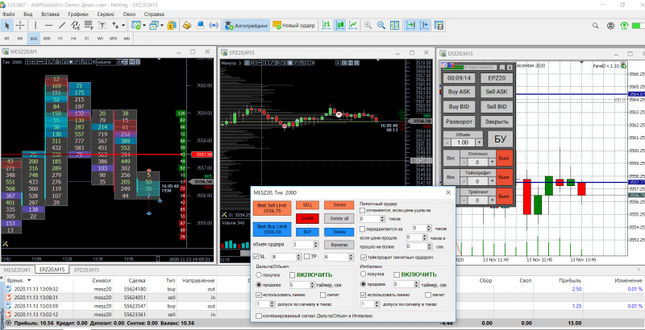Select the horizontal line drawing tool
The height and width of the screenshot is (330, 645).
[x=48, y=26]
